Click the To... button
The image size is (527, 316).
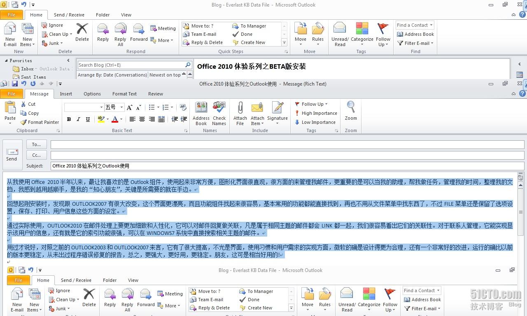pyautogui.click(x=36, y=144)
